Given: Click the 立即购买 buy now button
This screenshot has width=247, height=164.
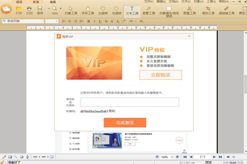Looking at the screenshot, I should [161, 75].
